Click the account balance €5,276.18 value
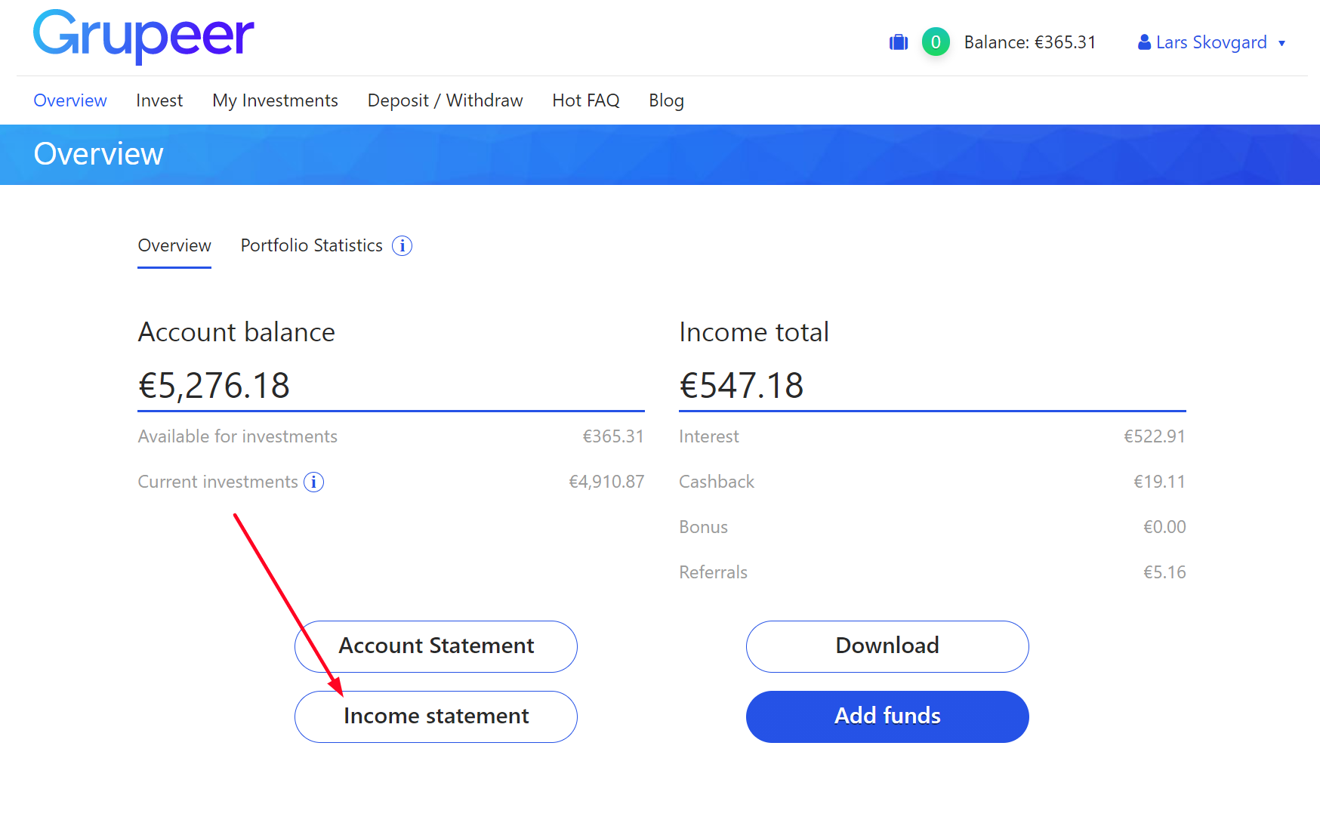 pos(214,386)
